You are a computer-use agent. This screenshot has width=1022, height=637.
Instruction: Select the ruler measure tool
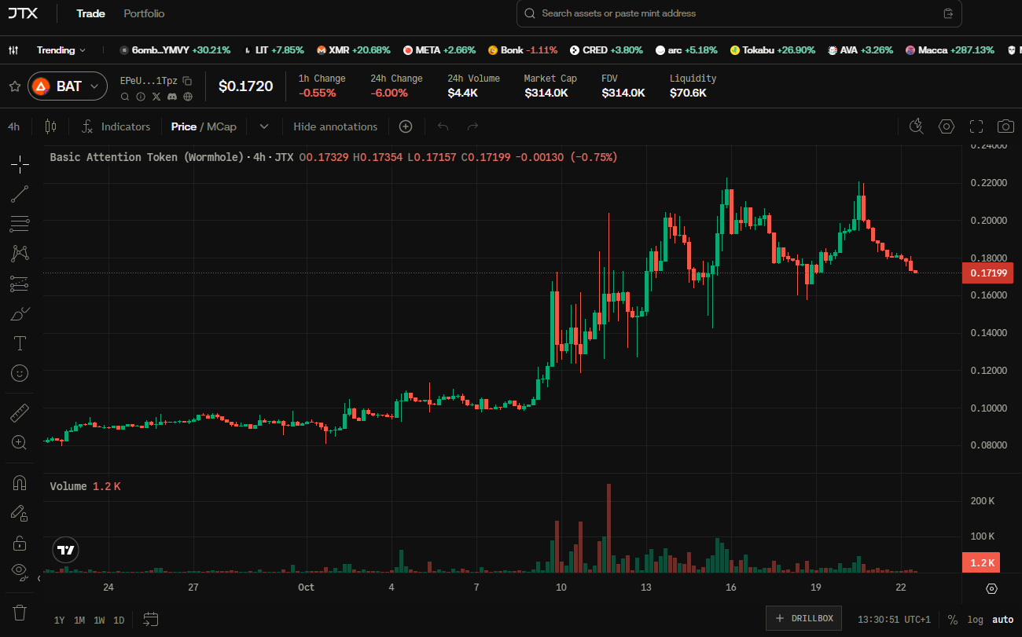coord(20,412)
